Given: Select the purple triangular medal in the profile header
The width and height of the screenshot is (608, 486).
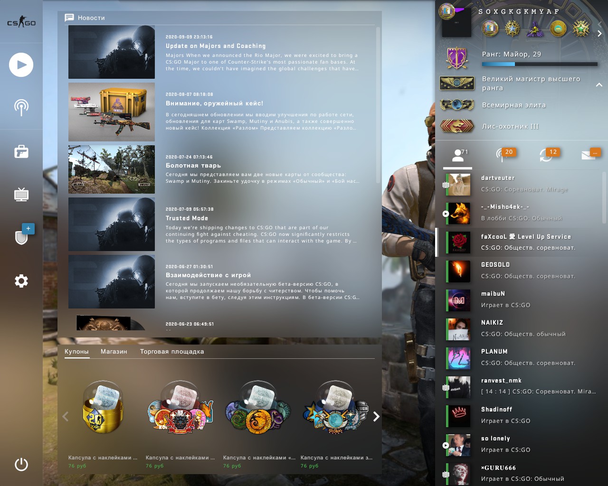Looking at the screenshot, I should [x=535, y=29].
